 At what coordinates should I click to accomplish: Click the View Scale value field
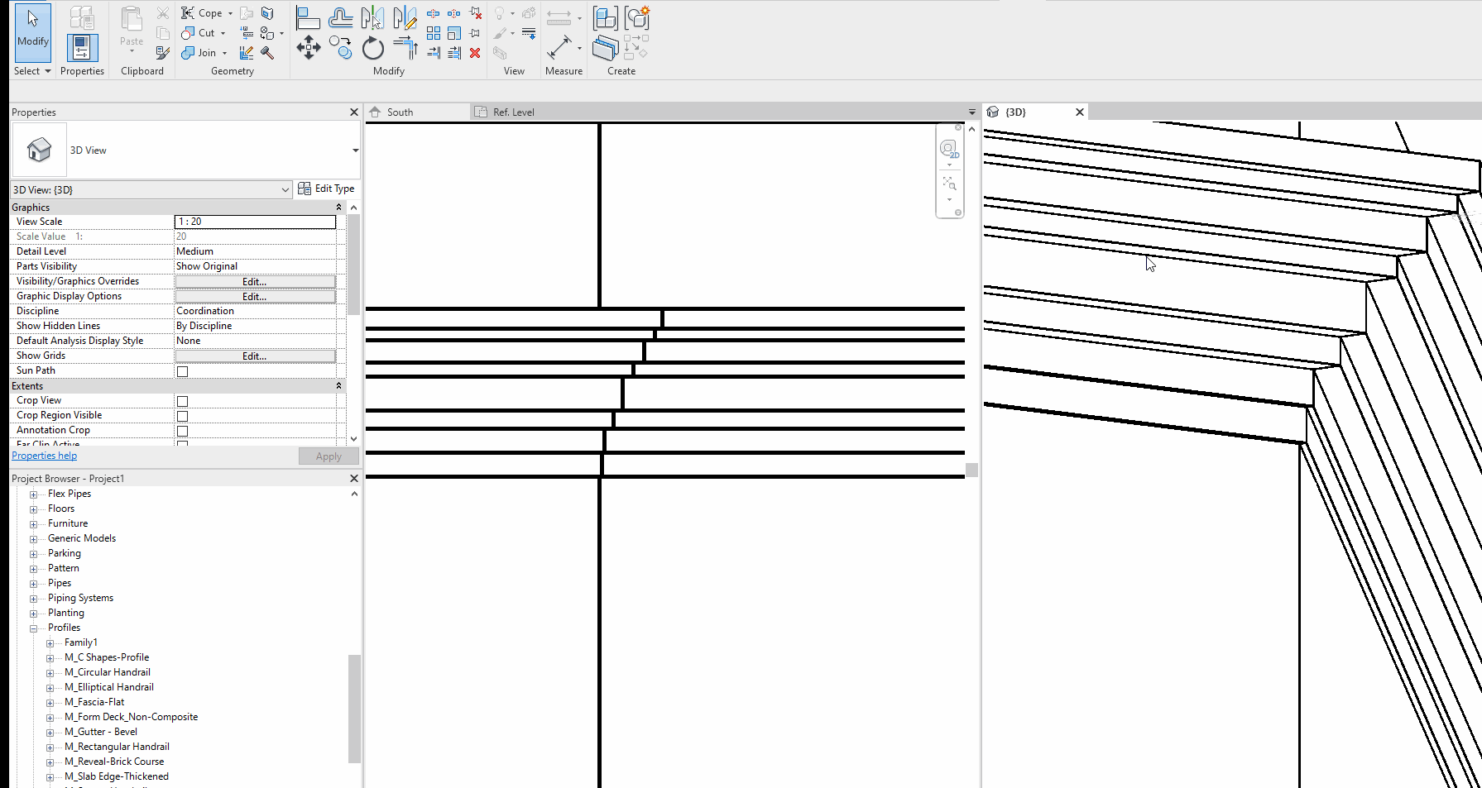click(255, 222)
